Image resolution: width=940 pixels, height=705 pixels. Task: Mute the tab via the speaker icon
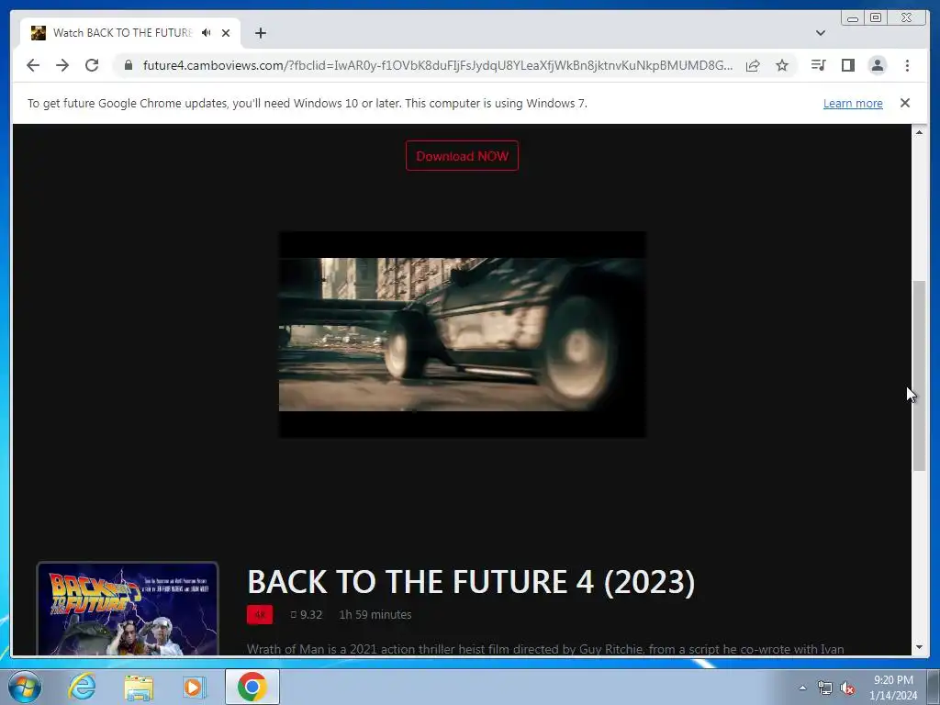(x=207, y=33)
